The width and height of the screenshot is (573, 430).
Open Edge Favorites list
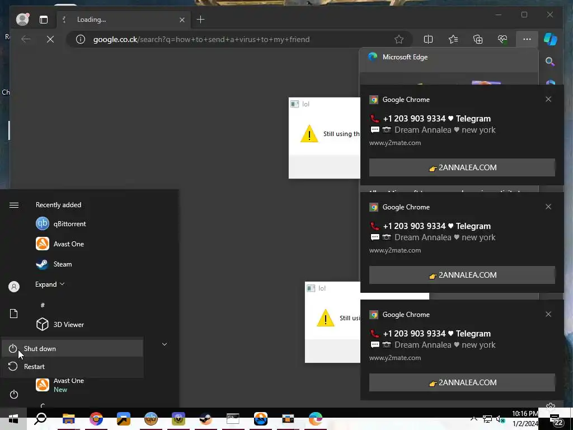click(453, 39)
